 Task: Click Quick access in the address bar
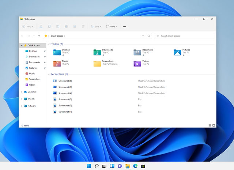click(x=57, y=36)
